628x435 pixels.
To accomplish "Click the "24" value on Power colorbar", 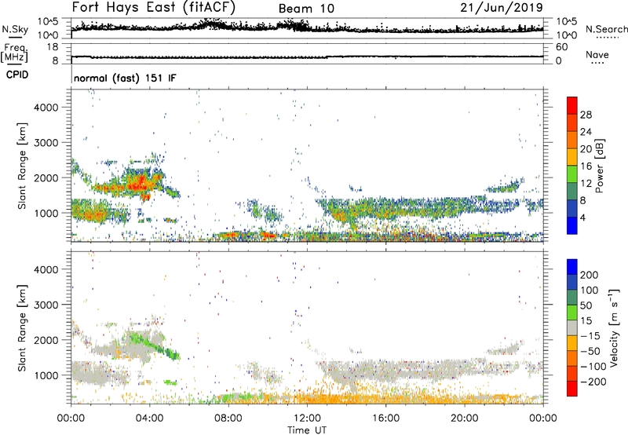I will tap(586, 132).
